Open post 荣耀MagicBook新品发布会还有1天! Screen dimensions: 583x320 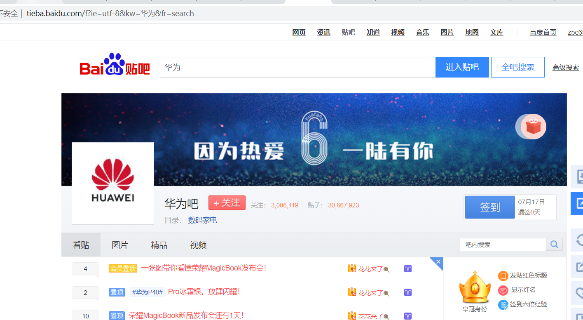tap(186, 315)
